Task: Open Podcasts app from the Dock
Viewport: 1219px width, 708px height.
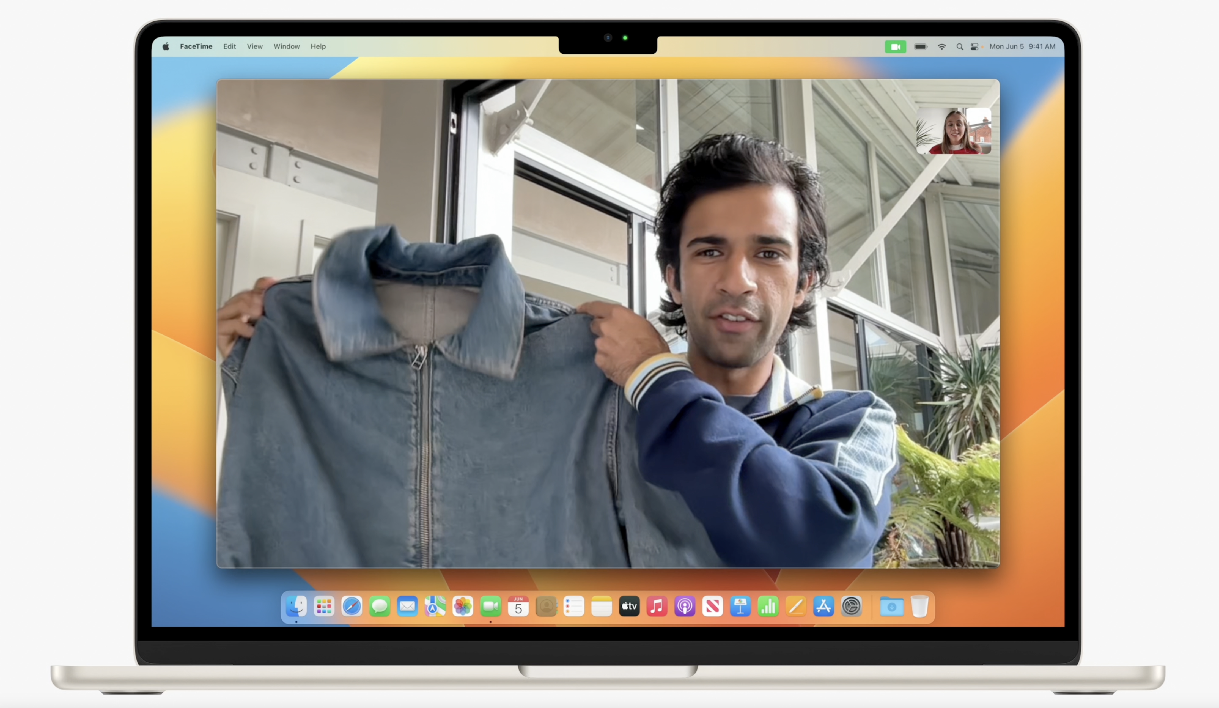Action: (685, 606)
